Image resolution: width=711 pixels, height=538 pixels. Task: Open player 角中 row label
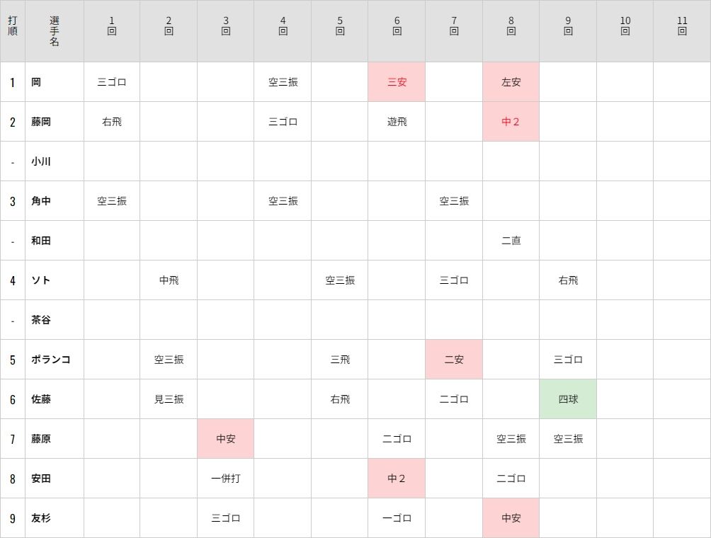pyautogui.click(x=41, y=201)
